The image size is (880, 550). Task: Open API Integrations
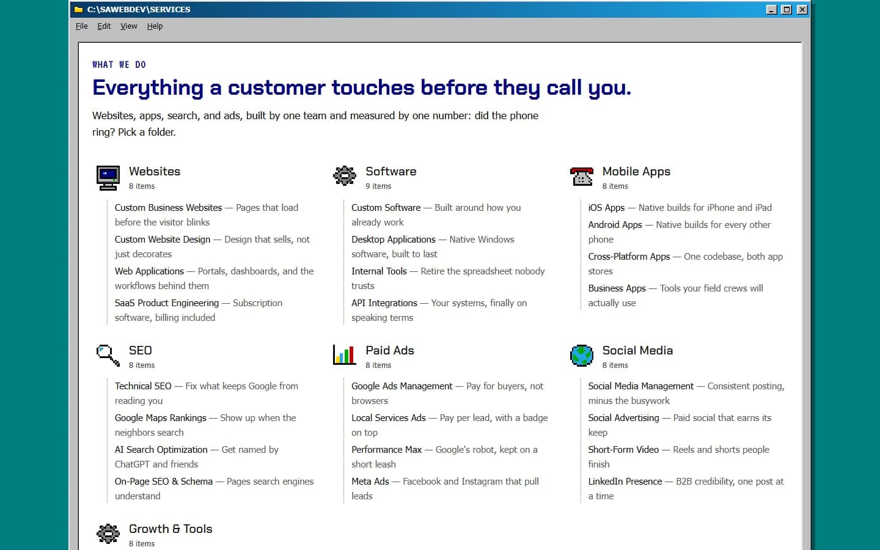384,303
